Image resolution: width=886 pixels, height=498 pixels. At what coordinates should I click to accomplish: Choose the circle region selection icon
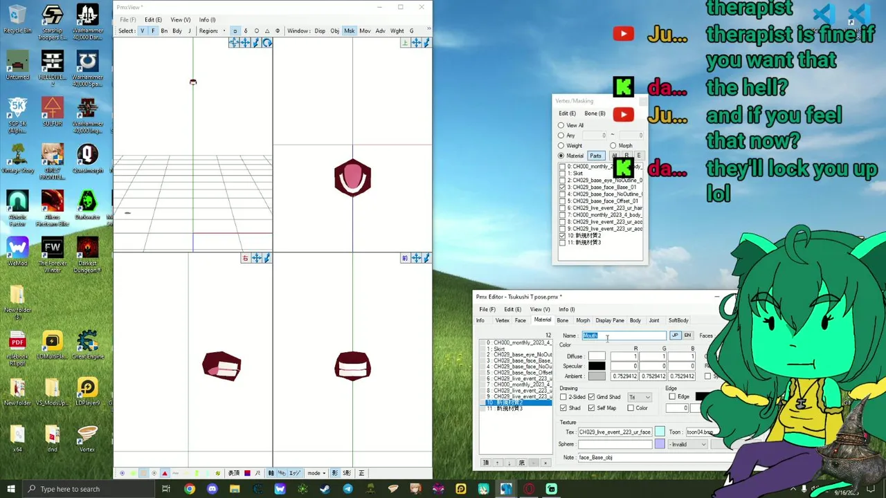click(256, 30)
